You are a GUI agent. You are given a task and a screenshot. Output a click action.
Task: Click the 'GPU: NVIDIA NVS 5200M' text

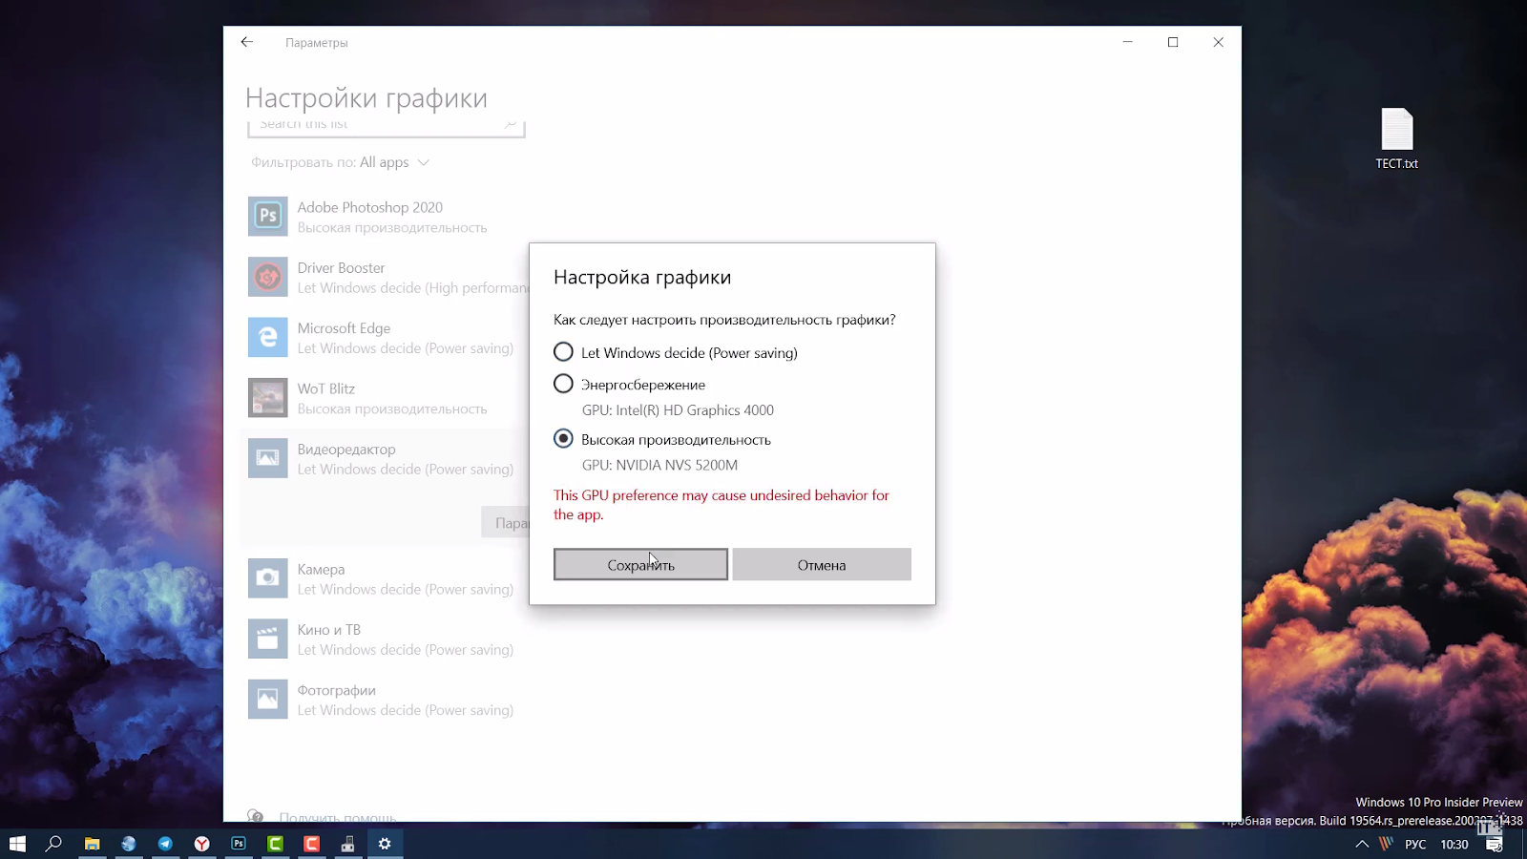659,465
